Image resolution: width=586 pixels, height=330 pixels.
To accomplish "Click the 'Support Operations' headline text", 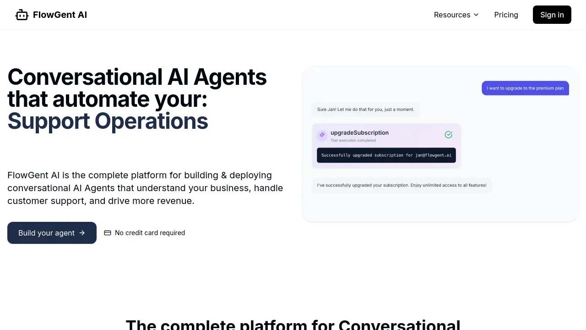I will pos(108,121).
